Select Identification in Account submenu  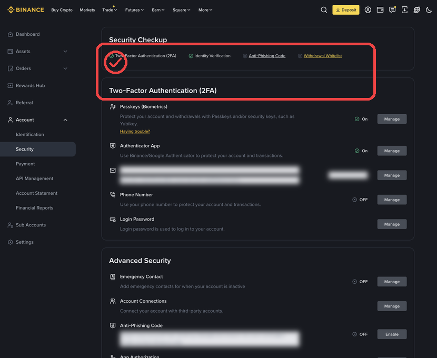point(30,134)
